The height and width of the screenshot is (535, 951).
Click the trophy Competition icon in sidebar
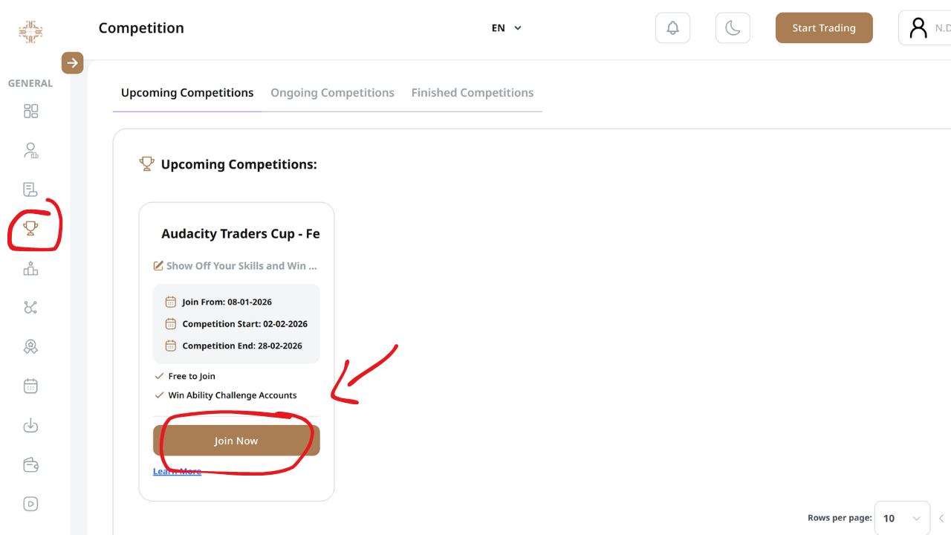tap(30, 228)
